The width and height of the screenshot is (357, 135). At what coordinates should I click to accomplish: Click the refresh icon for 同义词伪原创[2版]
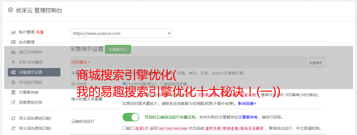13,128
